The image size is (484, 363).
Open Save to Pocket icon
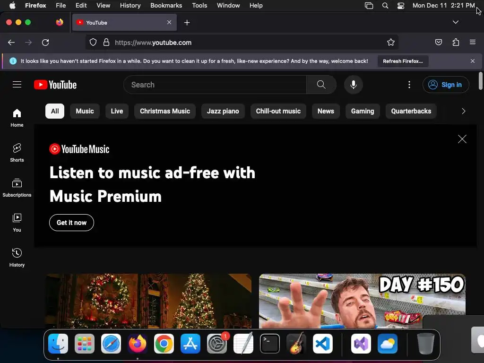tap(438, 42)
